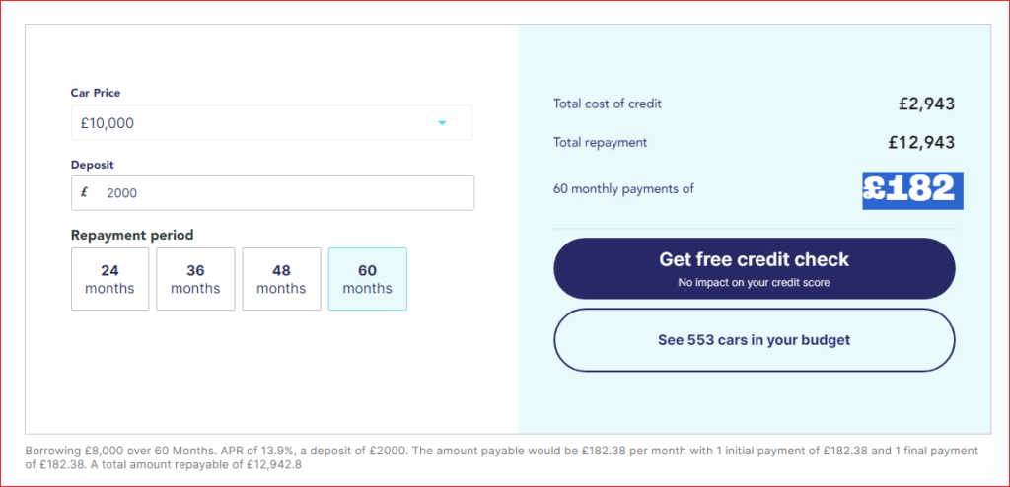This screenshot has height=487, width=1010.
Task: Open See 553 cars in your budget
Action: point(755,340)
